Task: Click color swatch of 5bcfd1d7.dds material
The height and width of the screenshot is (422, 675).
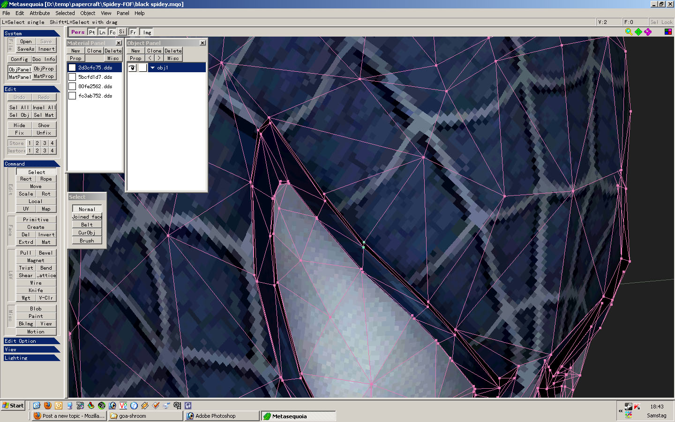Action: (72, 77)
